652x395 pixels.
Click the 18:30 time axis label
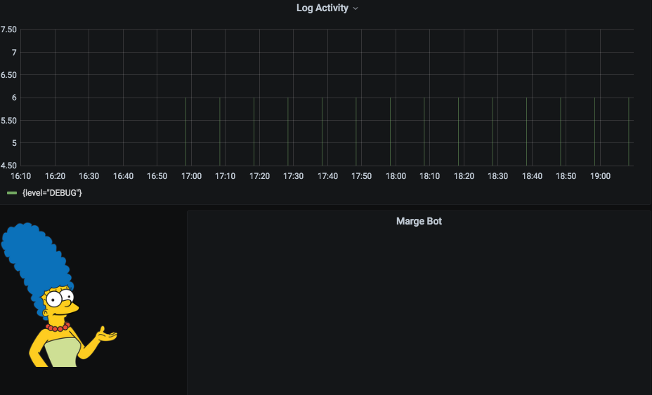[x=498, y=176]
